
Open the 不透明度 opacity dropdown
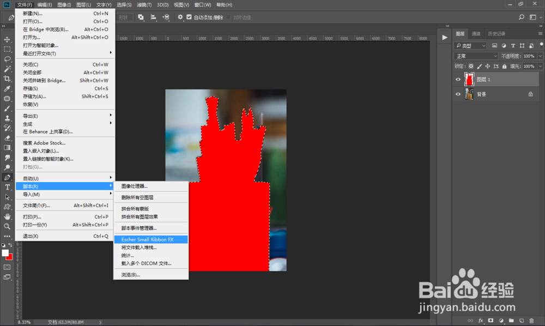click(x=540, y=56)
